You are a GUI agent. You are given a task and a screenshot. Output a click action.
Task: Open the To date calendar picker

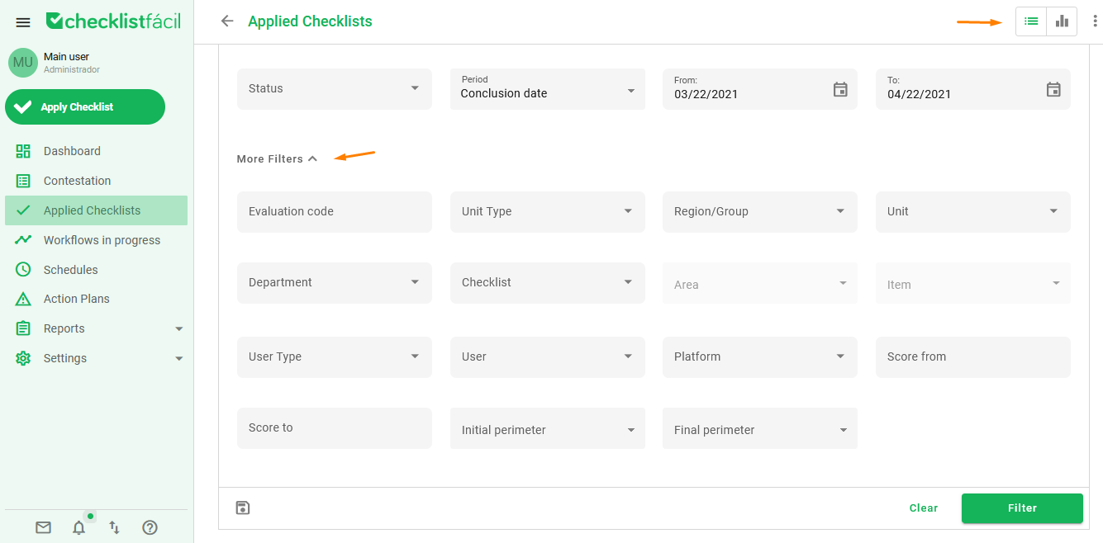[1053, 89]
